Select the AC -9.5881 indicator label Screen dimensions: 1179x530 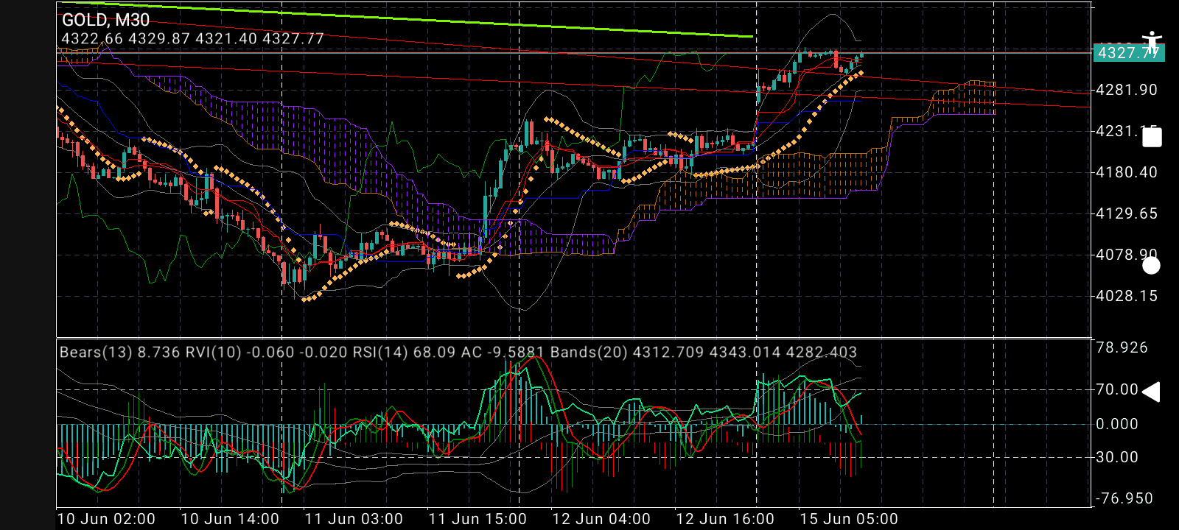click(503, 352)
